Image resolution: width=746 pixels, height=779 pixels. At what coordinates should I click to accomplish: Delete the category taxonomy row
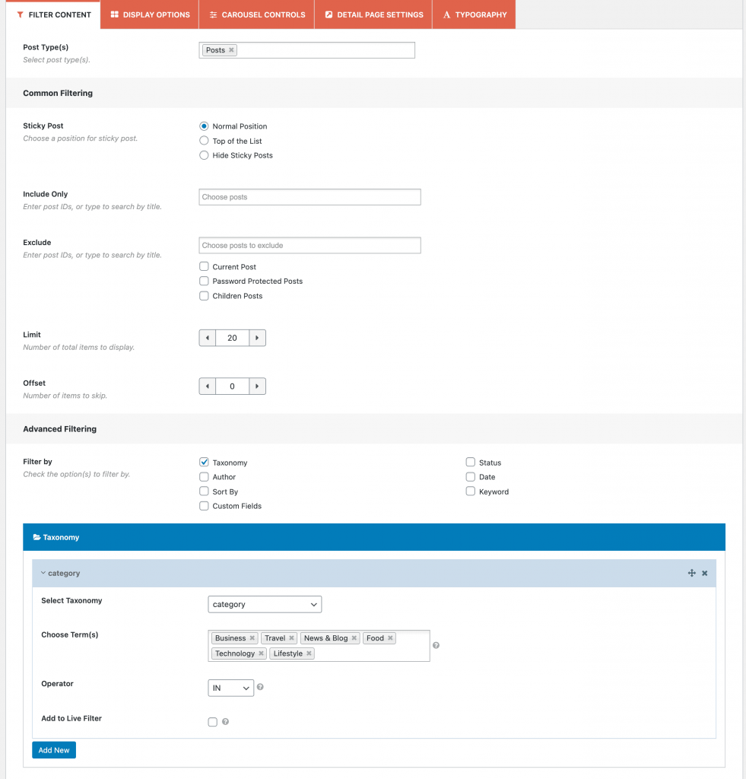[705, 573]
